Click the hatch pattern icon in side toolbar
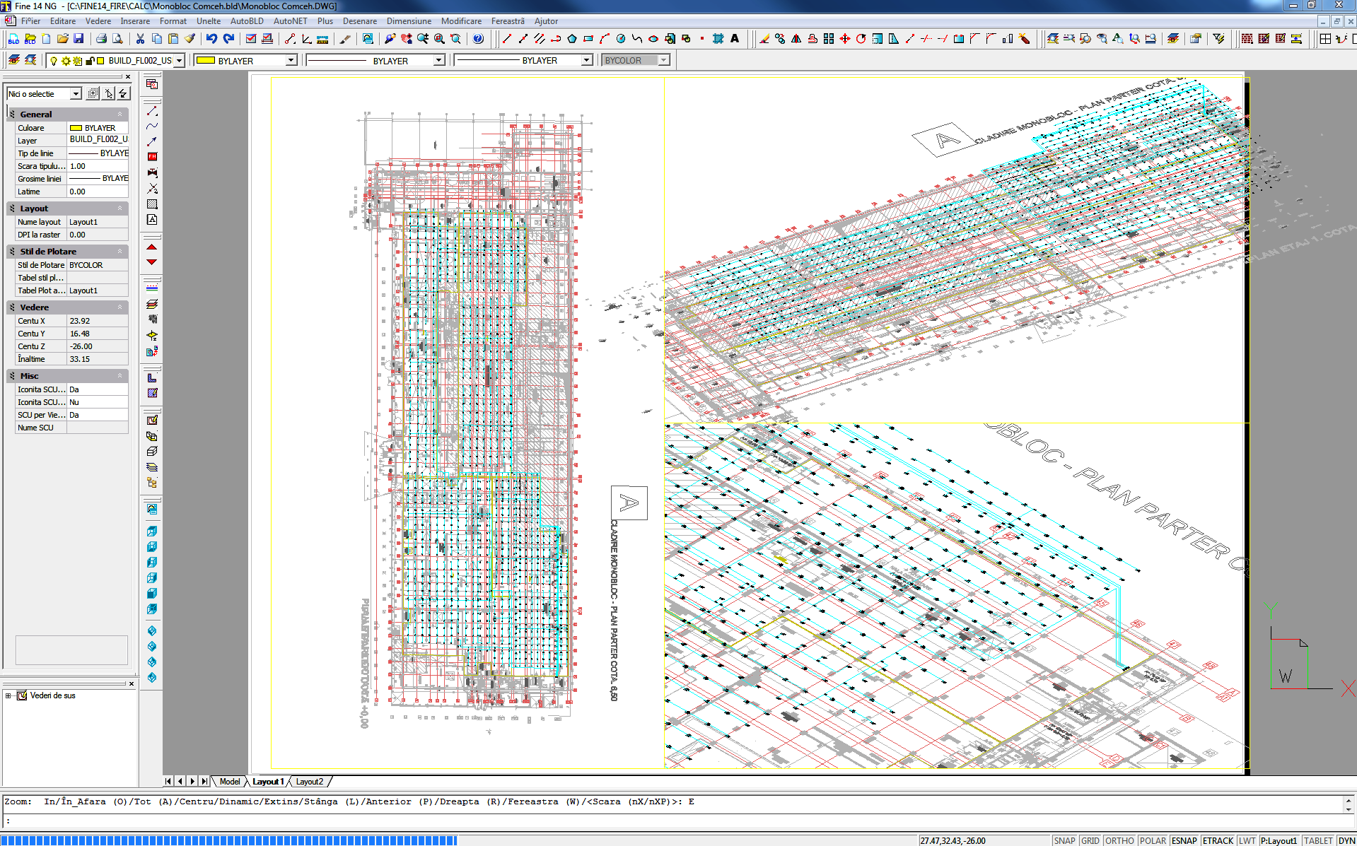 point(152,204)
